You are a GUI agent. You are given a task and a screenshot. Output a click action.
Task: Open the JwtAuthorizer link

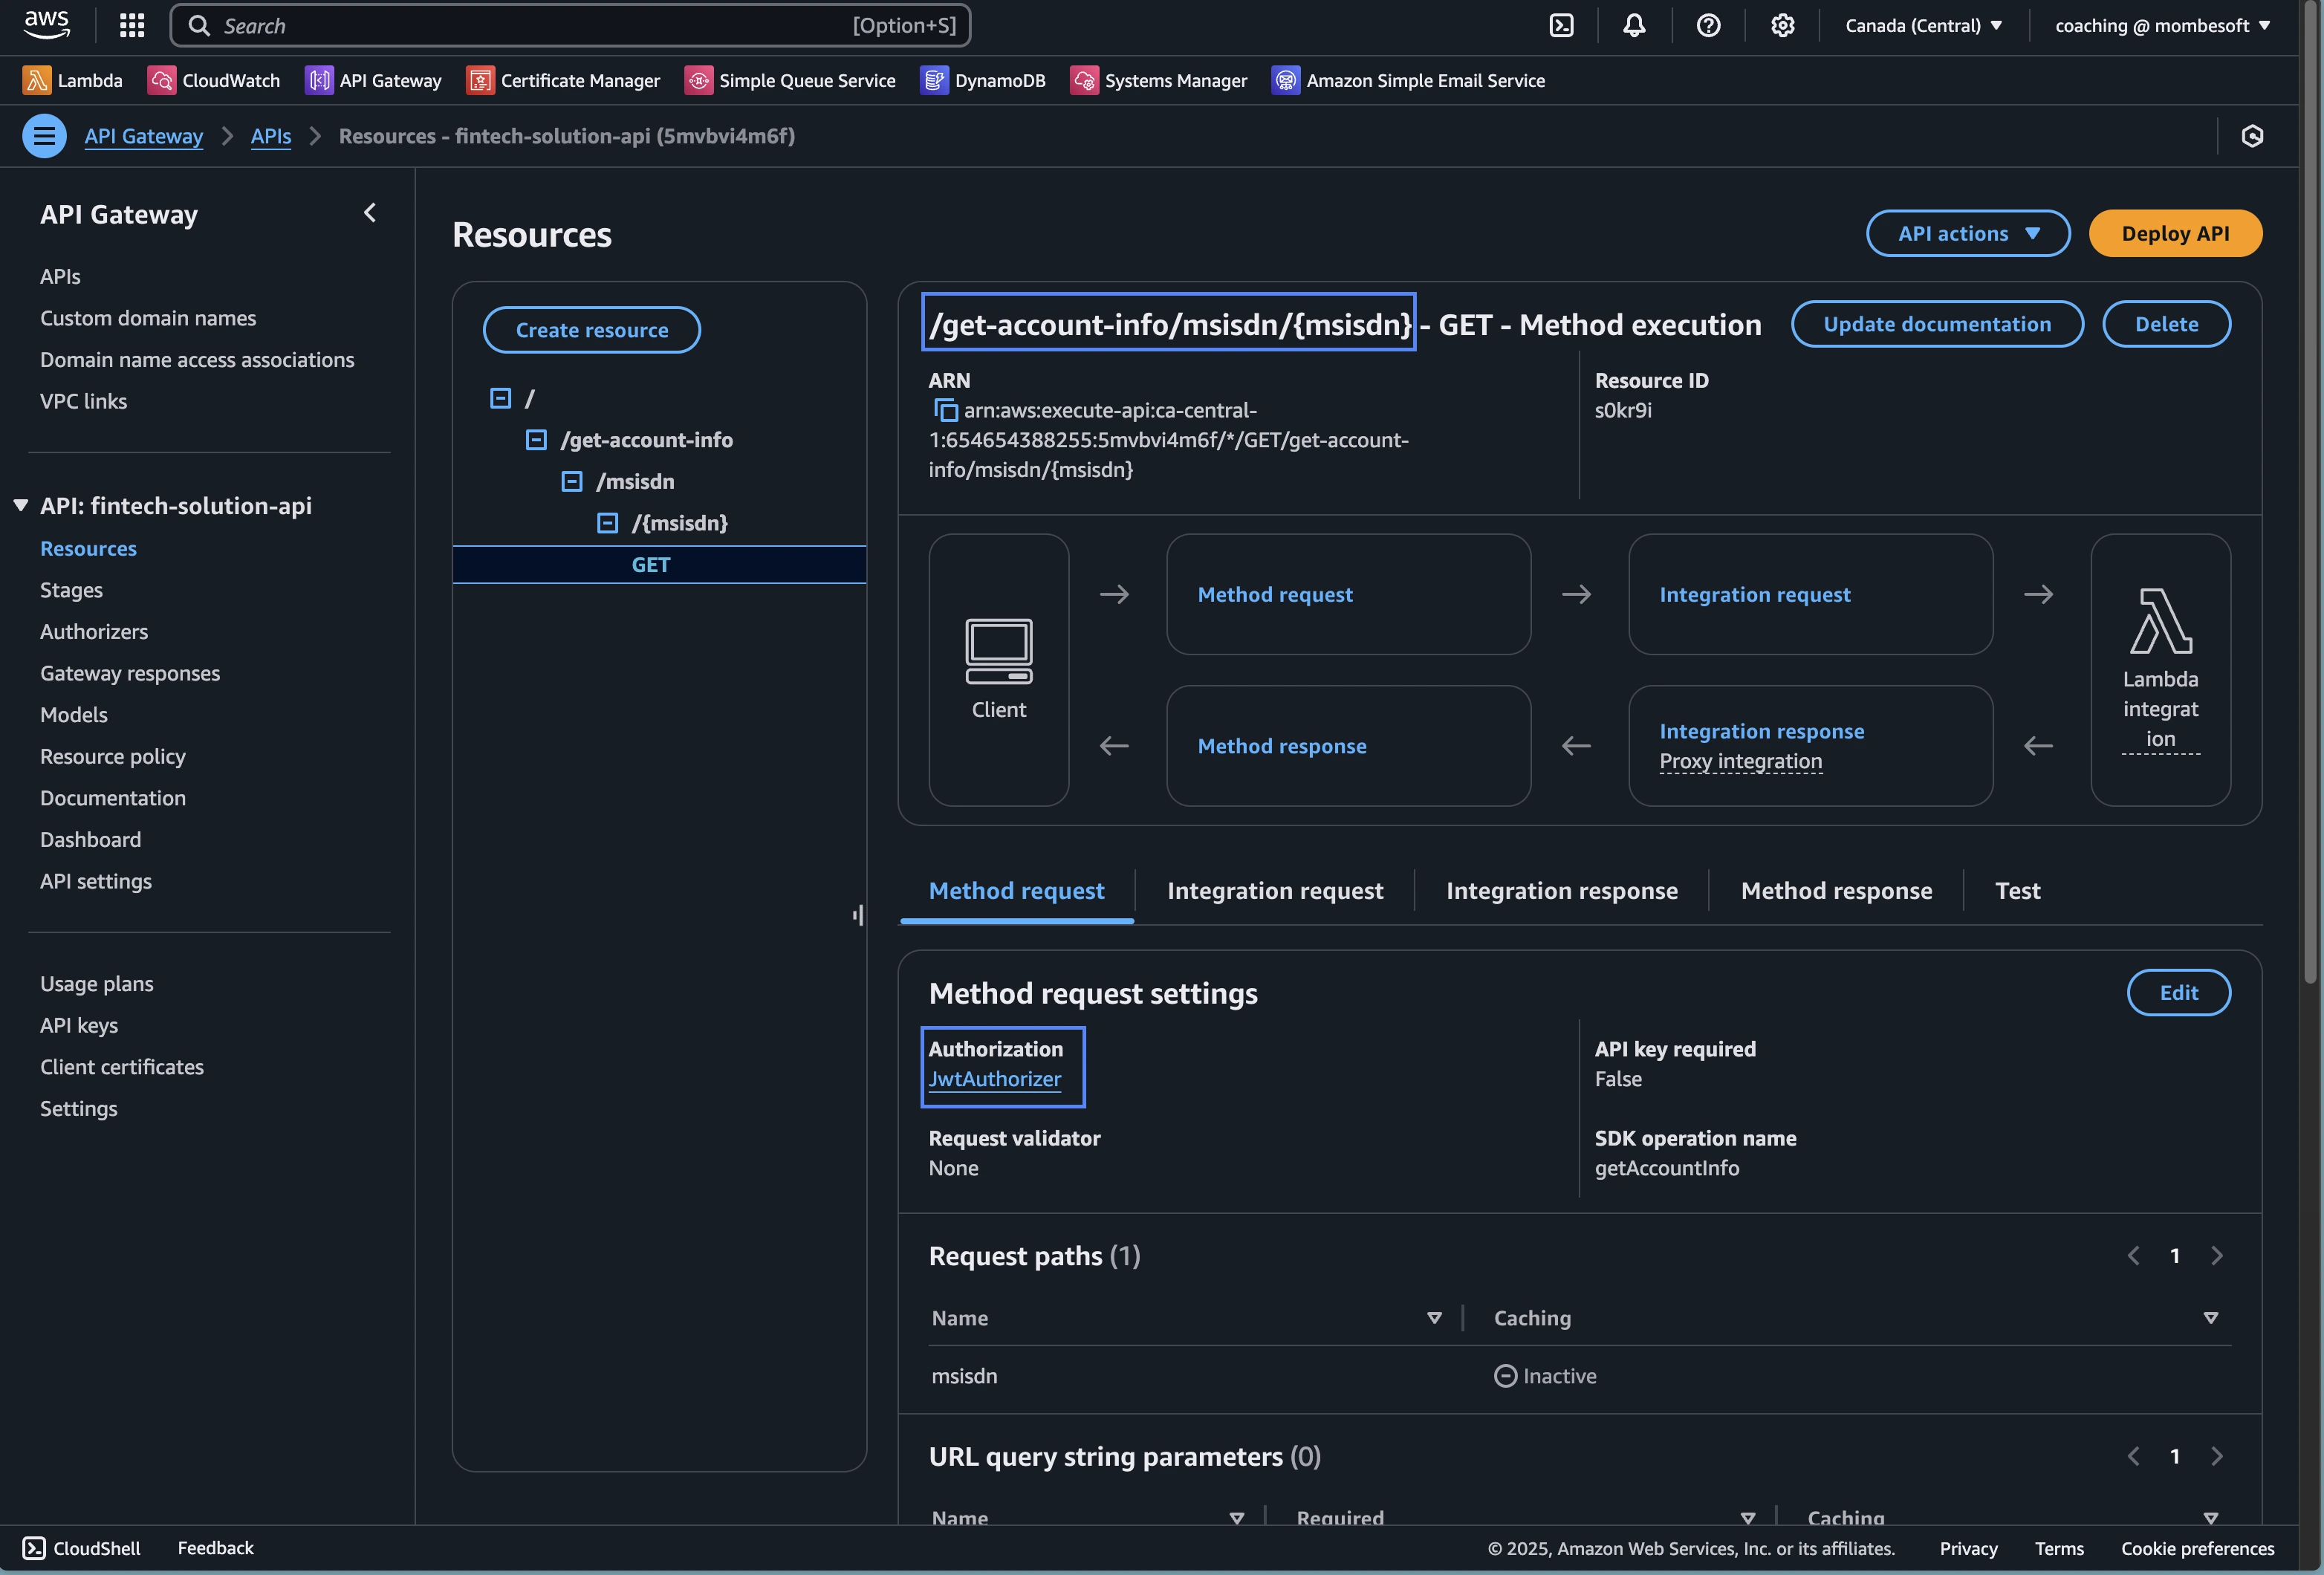(994, 1079)
